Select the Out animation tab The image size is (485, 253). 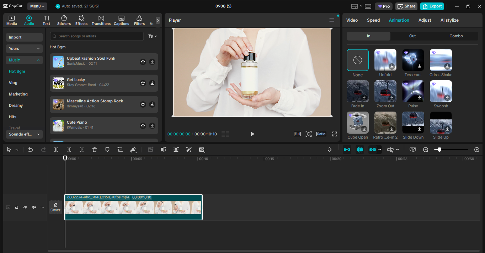click(412, 36)
